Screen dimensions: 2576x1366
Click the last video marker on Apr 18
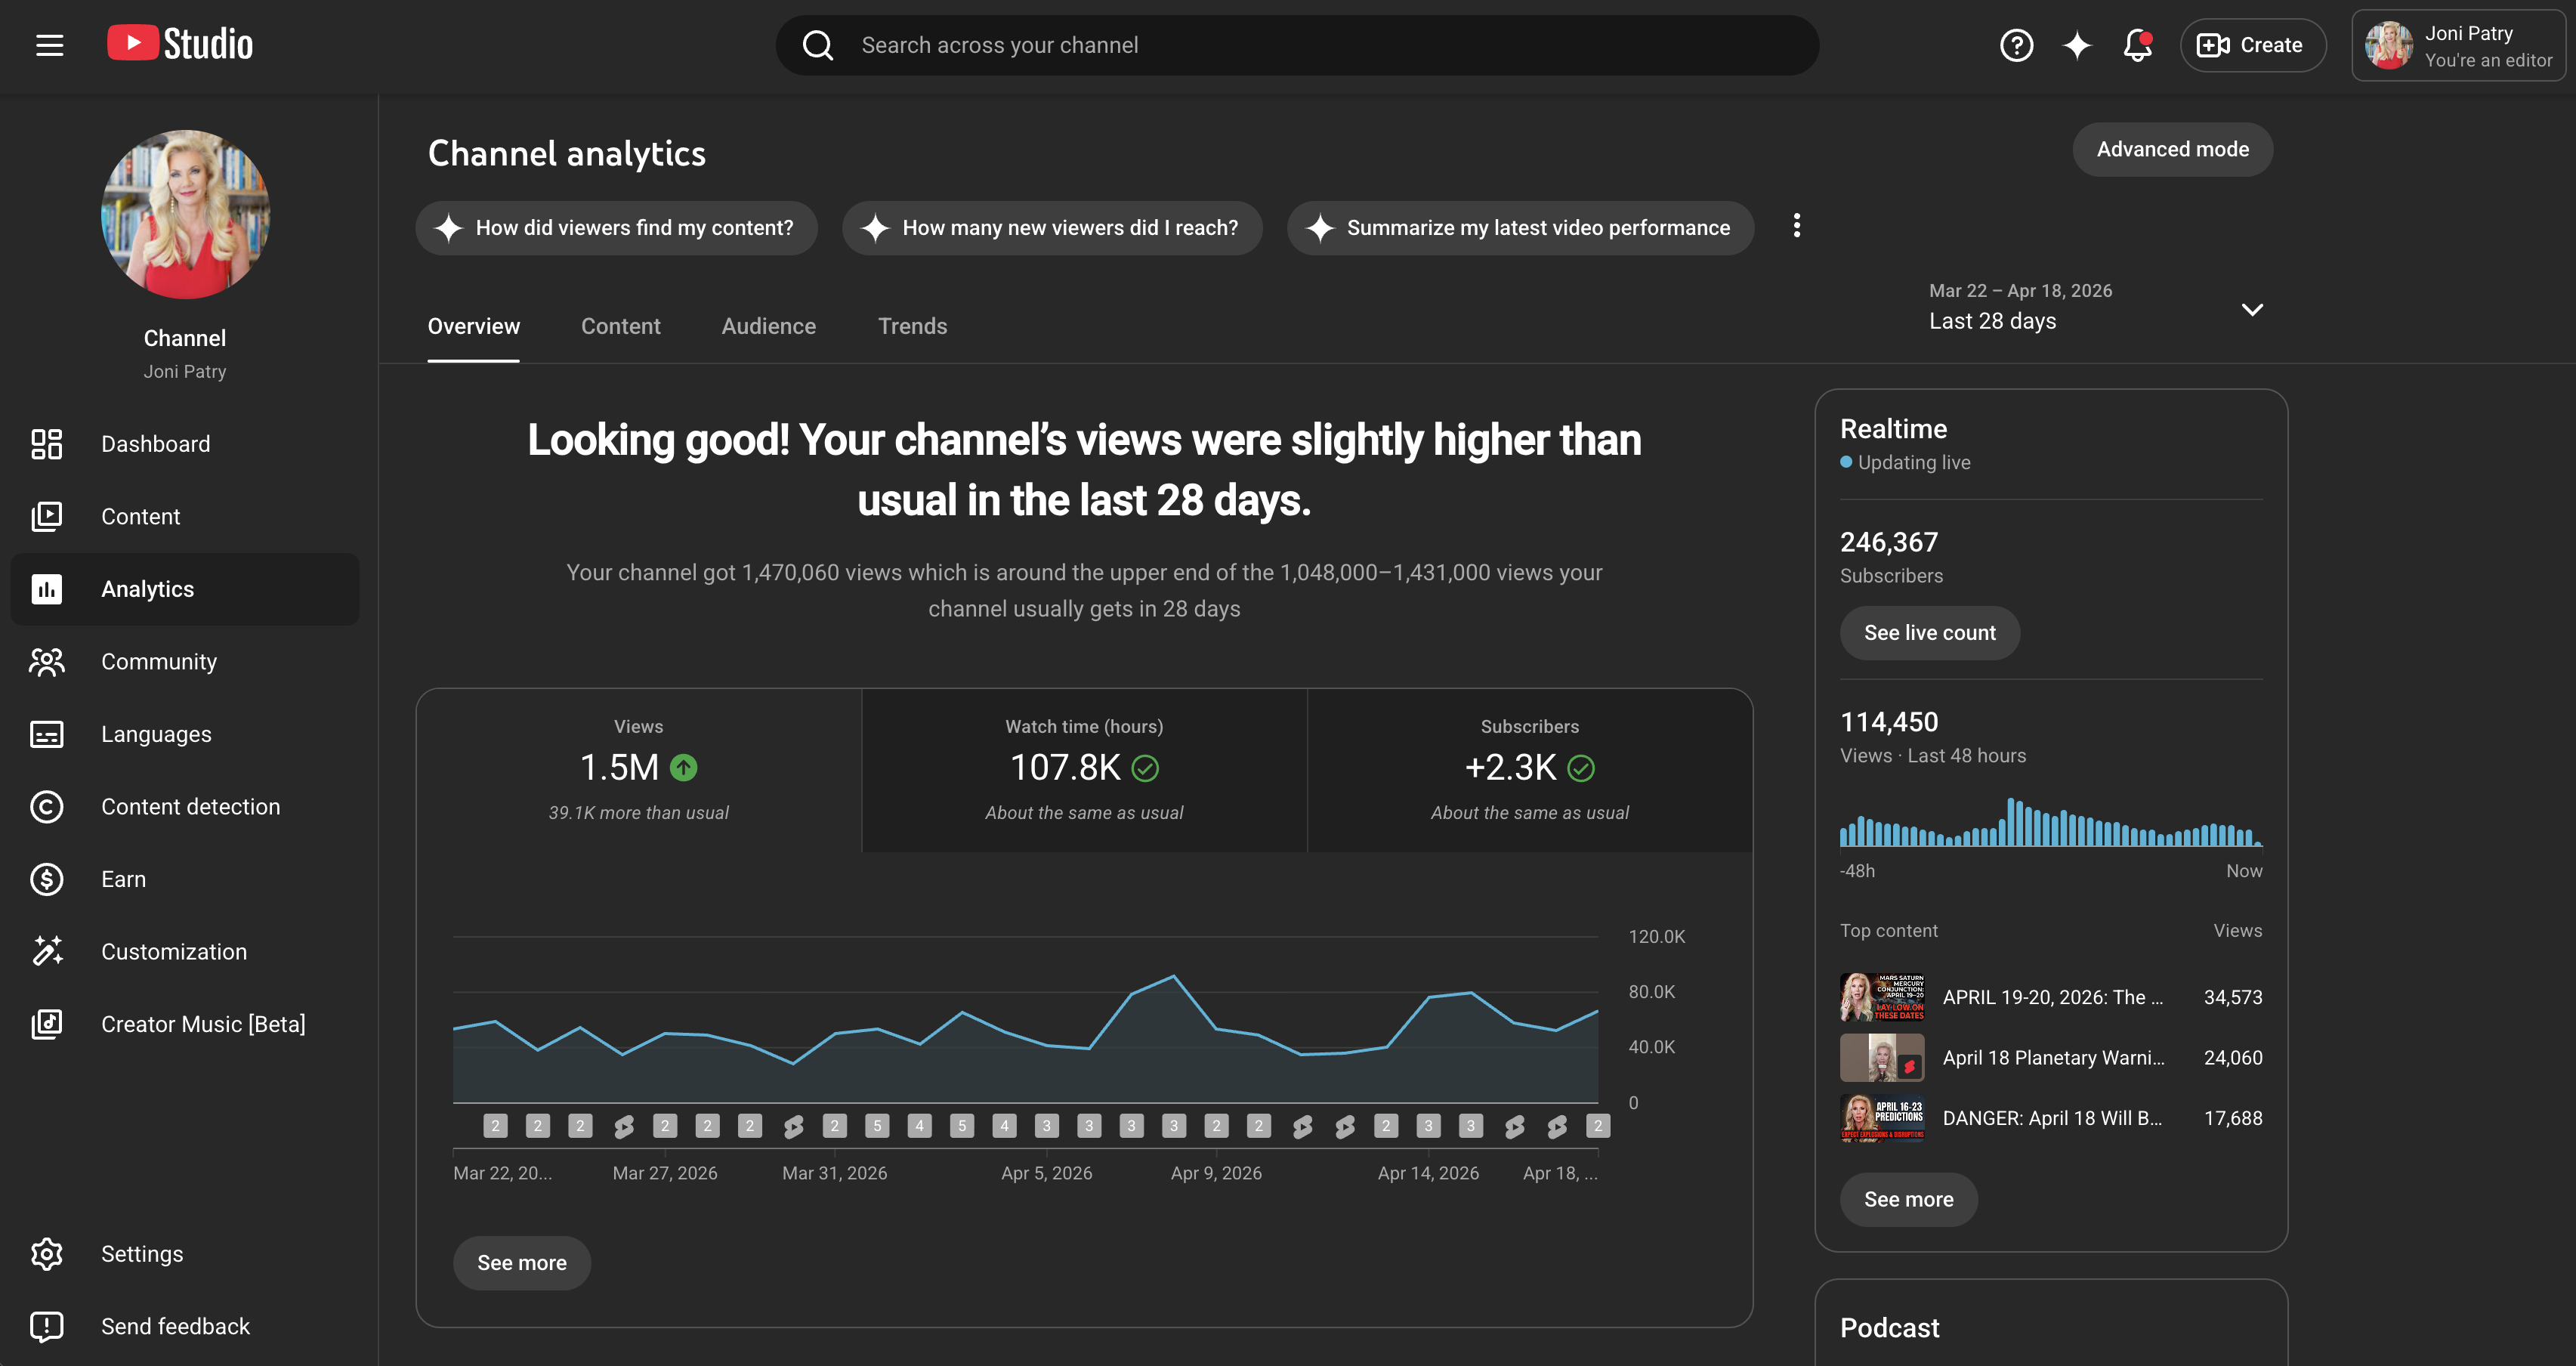1598,1126
